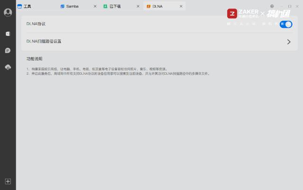
Task: Open the cloud upload sidebar icon
Action: click(8, 67)
